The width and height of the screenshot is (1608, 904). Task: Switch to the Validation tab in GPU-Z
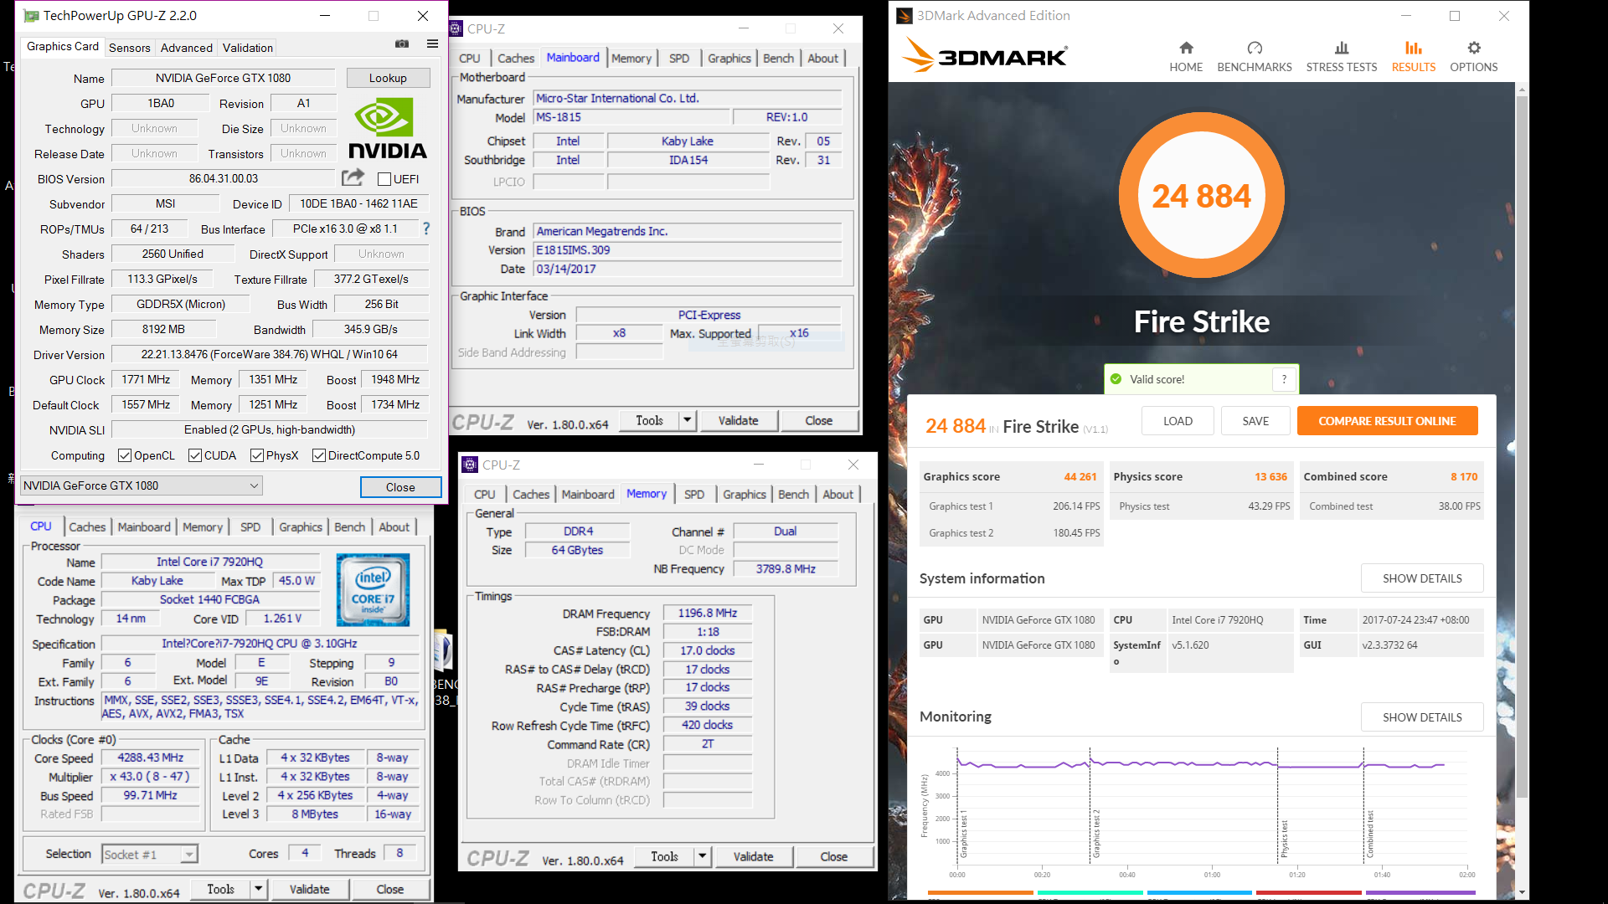click(x=247, y=48)
